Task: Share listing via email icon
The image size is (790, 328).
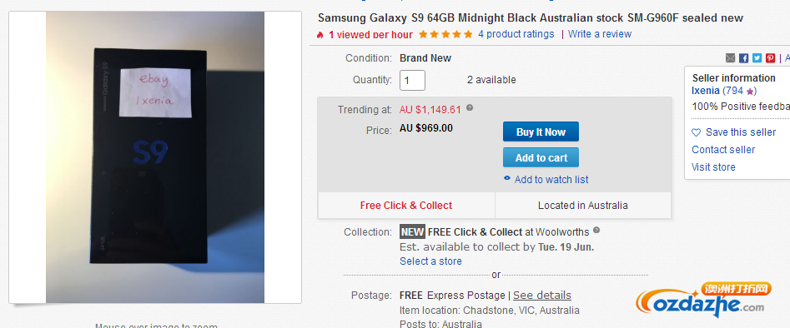Action: pos(730,58)
